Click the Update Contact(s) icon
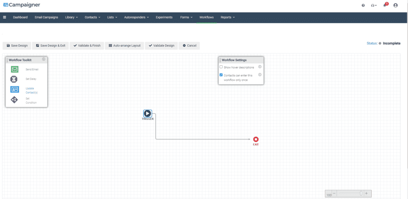 [x=14, y=89]
